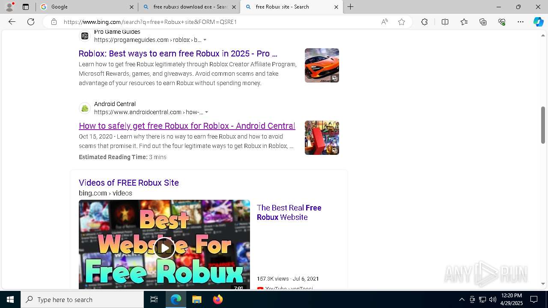Click progameguides.com URL breadcrumb
This screenshot has height=308, width=548.
(x=148, y=40)
